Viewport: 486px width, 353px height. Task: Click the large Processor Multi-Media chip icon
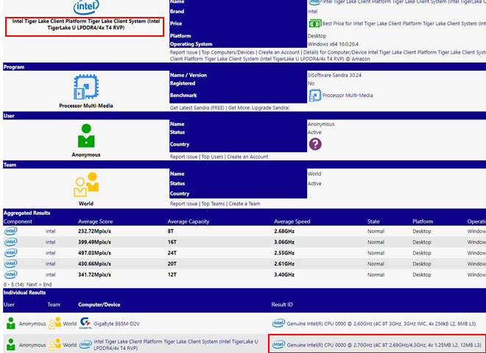tap(86, 87)
